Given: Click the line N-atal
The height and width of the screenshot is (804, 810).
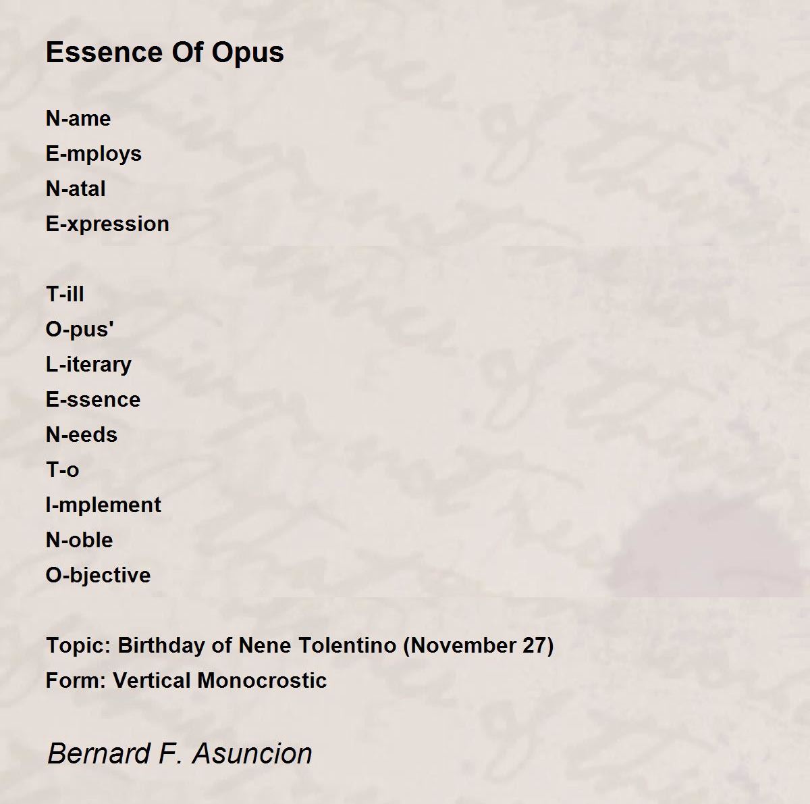Looking at the screenshot, I should pos(76,189).
